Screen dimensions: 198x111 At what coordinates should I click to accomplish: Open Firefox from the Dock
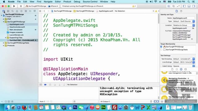[x=24, y=107]
